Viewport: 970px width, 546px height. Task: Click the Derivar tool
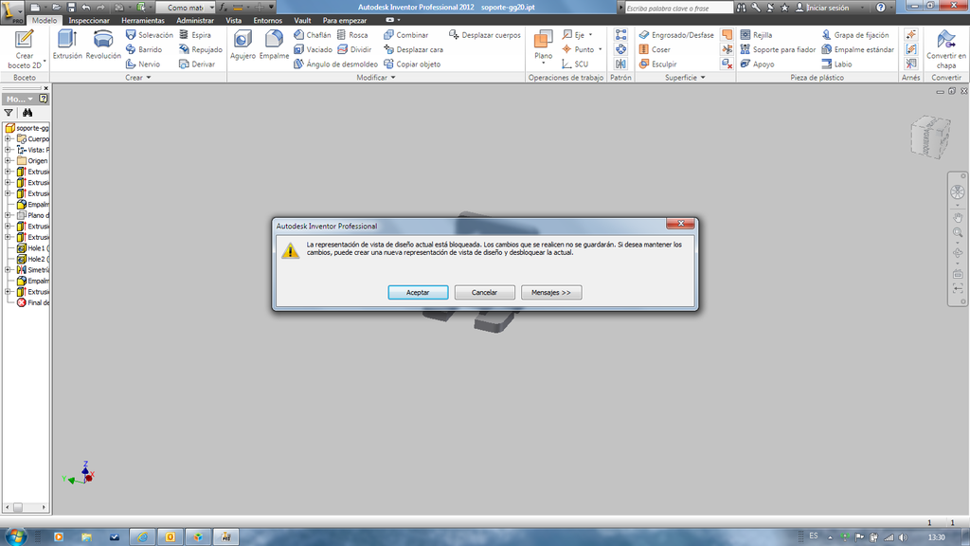pyautogui.click(x=197, y=64)
